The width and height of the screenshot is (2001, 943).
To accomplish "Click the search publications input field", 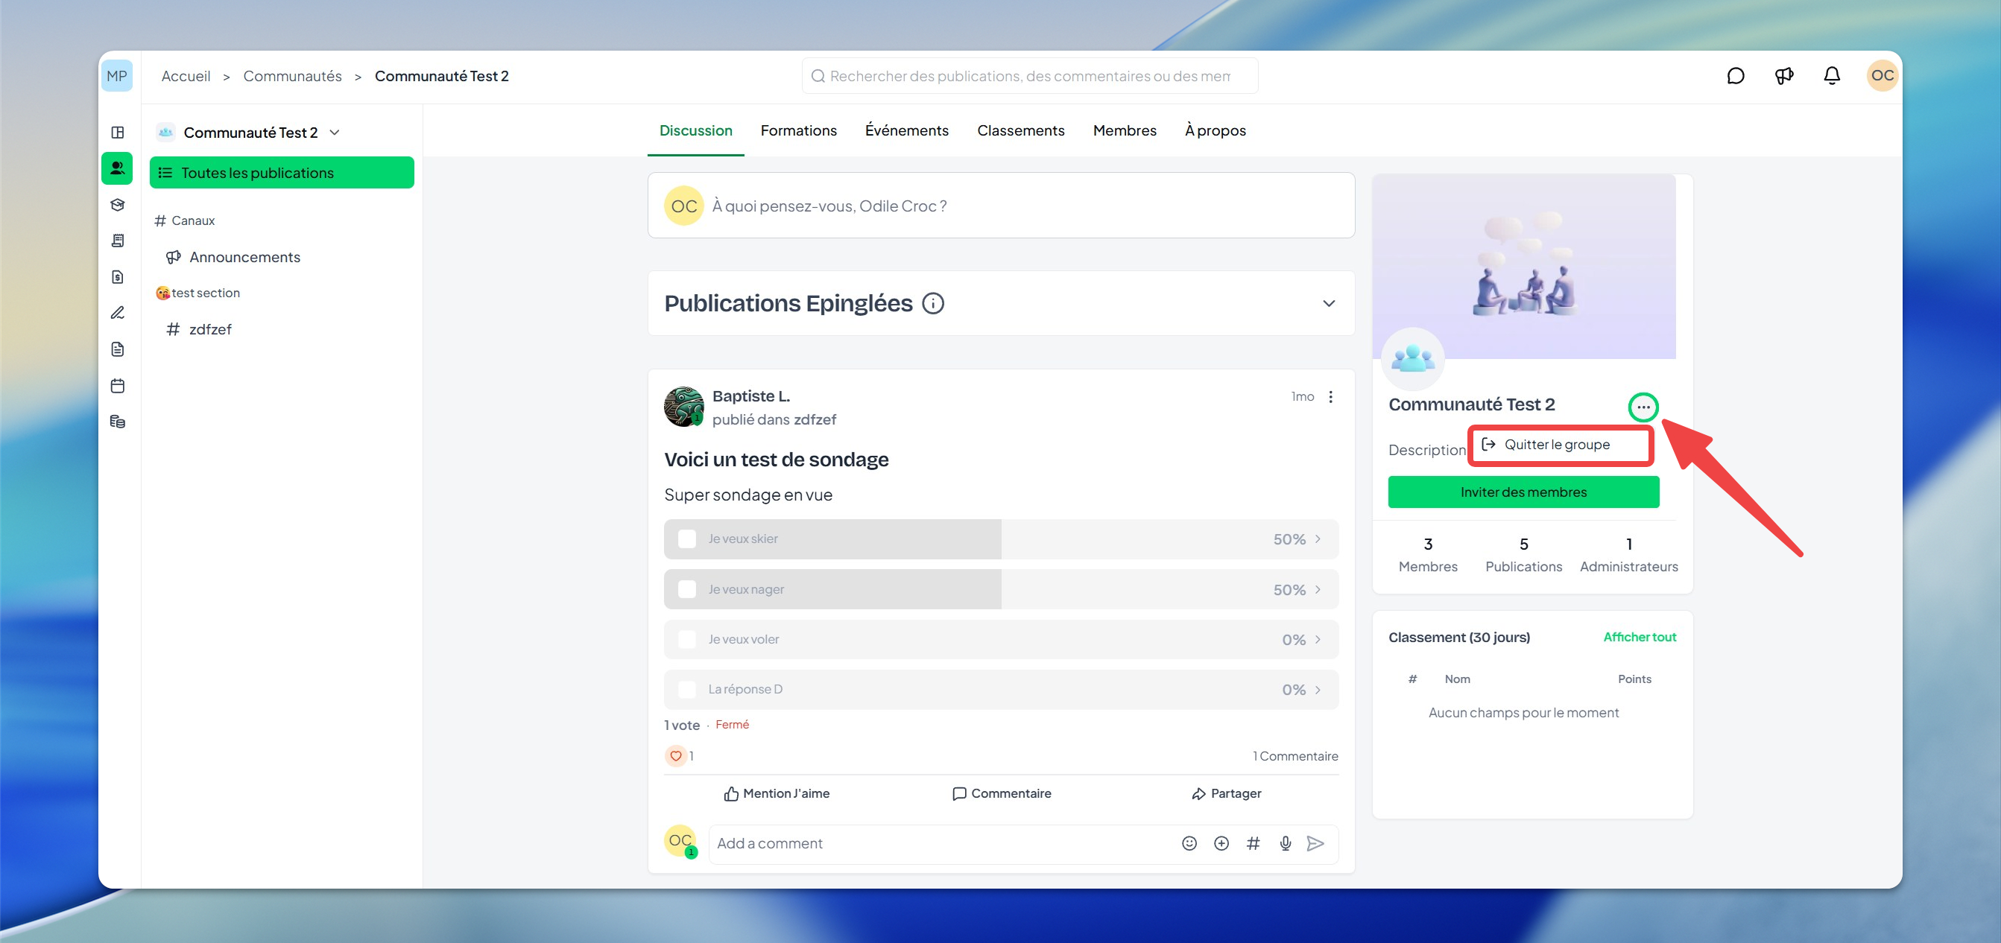I will coord(1029,76).
